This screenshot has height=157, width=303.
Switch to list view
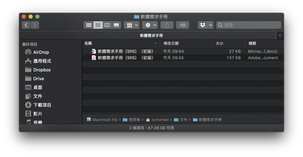click(98, 25)
